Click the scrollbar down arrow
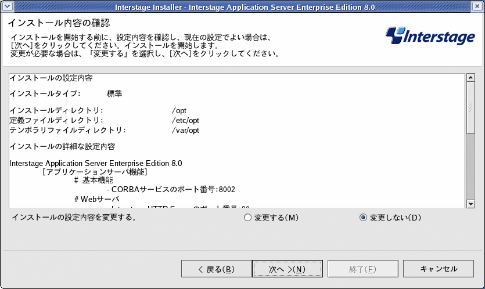This screenshot has width=485, height=289. 470,204
